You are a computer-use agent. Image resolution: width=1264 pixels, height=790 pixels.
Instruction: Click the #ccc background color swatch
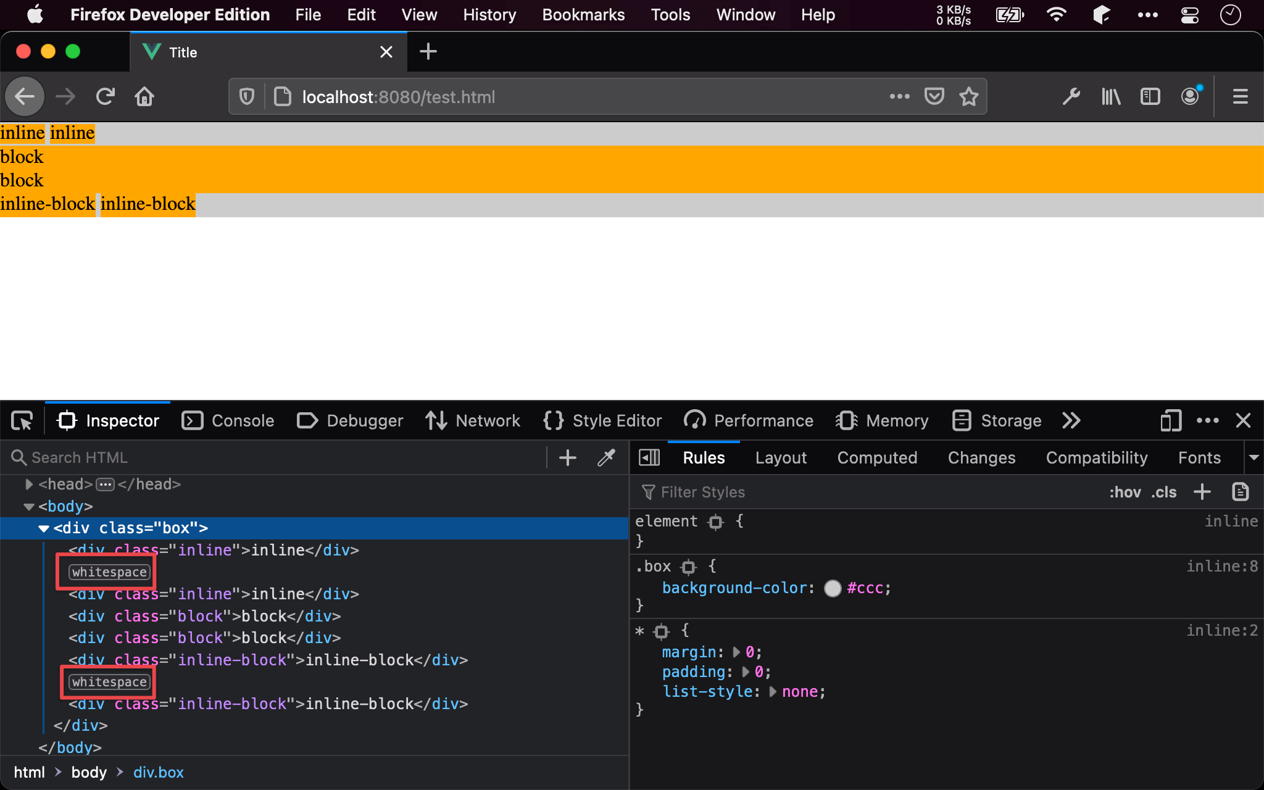click(832, 588)
